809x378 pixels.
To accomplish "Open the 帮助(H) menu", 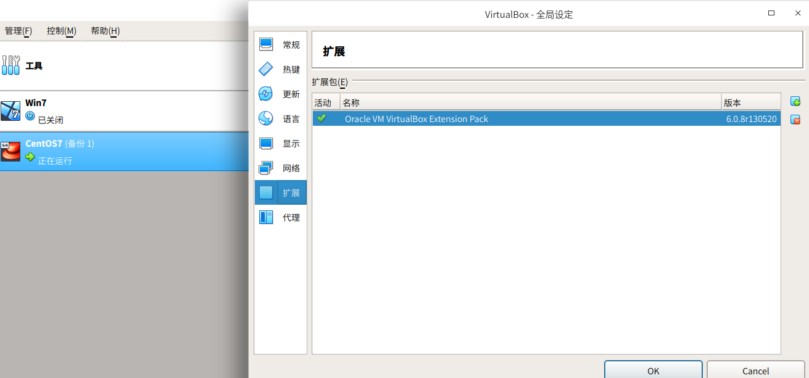I will 105,31.
